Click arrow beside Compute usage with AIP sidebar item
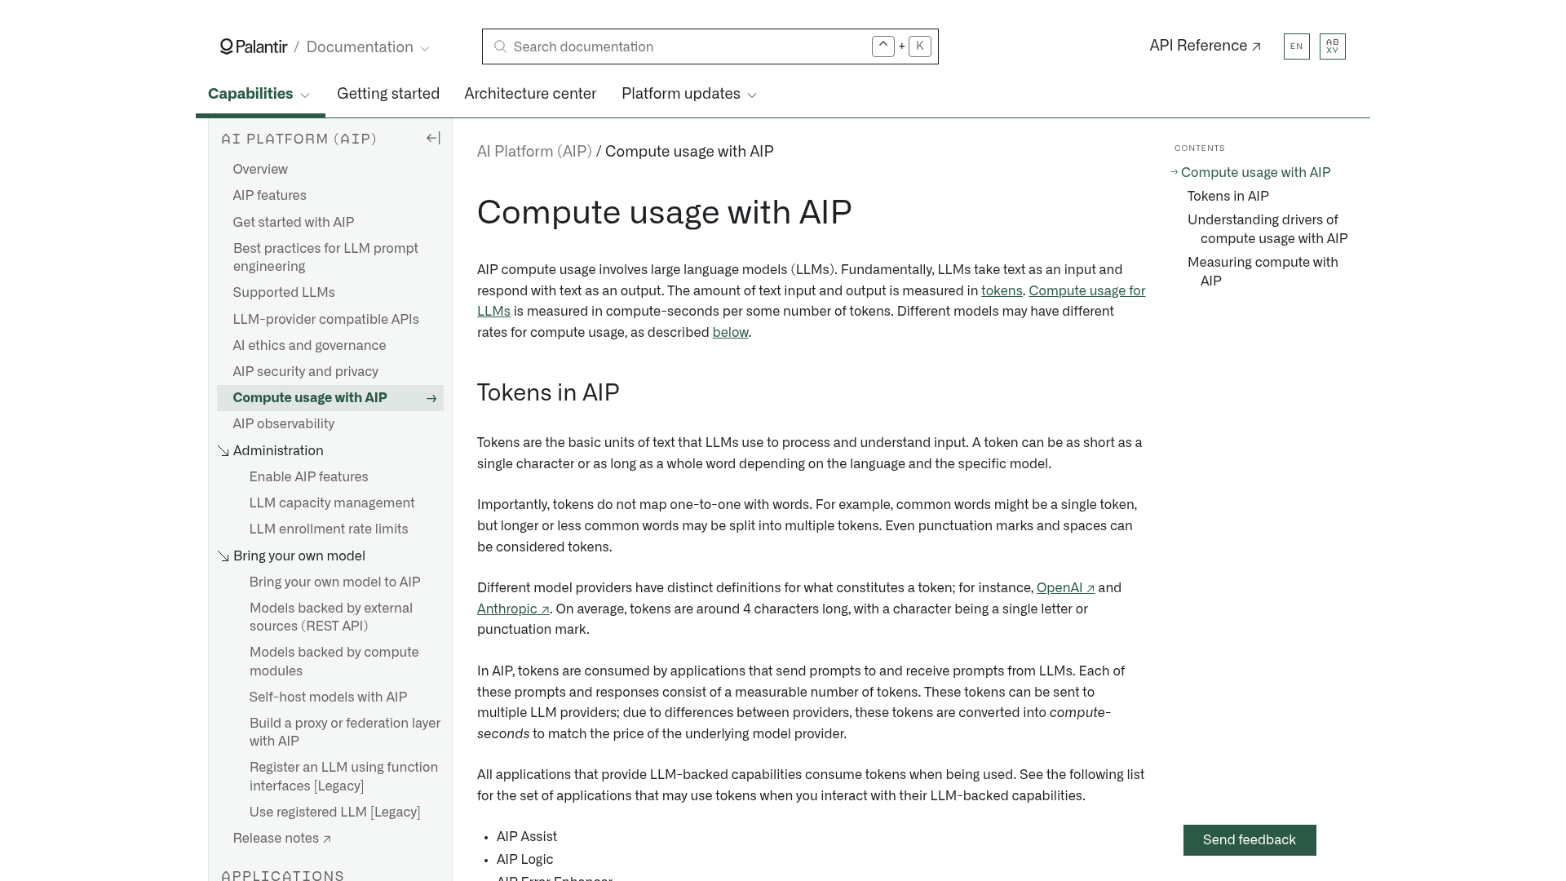This screenshot has height=881, width=1566. tap(431, 398)
